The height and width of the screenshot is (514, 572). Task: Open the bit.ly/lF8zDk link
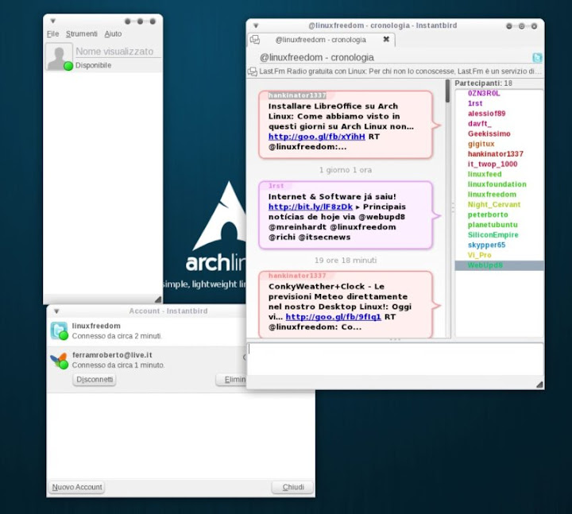(x=311, y=207)
